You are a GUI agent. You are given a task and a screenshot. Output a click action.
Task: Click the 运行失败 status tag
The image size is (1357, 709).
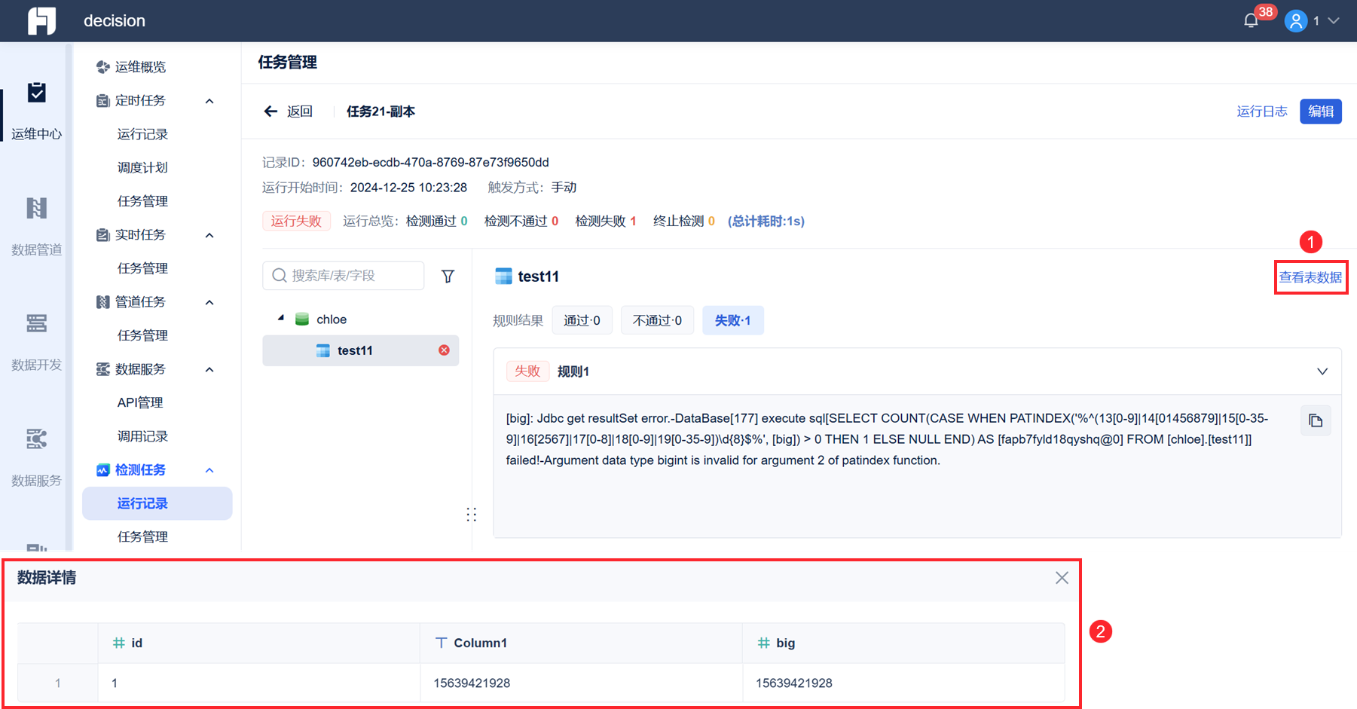296,221
